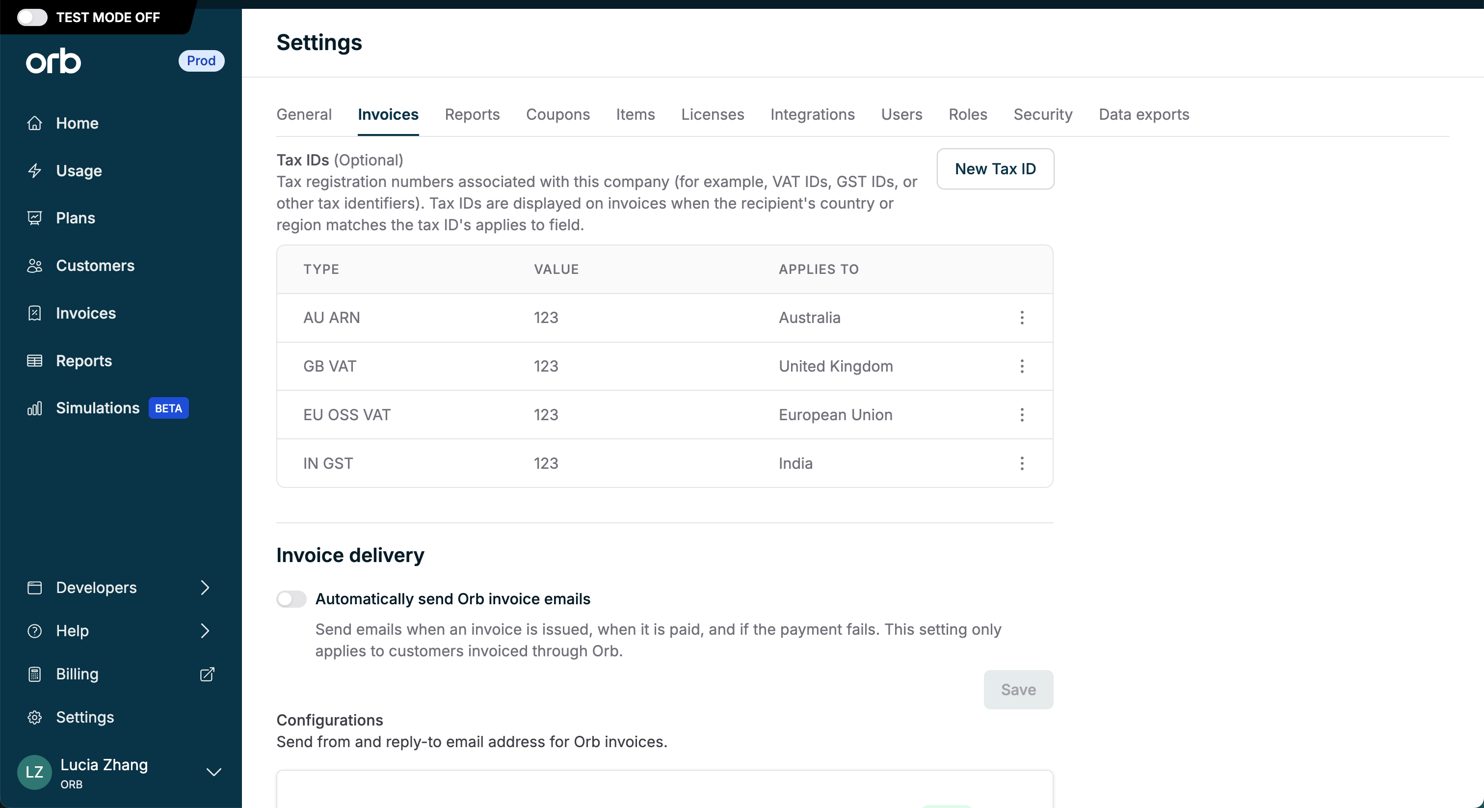The width and height of the screenshot is (1484, 808).
Task: Click the Prod environment badge
Action: click(201, 60)
